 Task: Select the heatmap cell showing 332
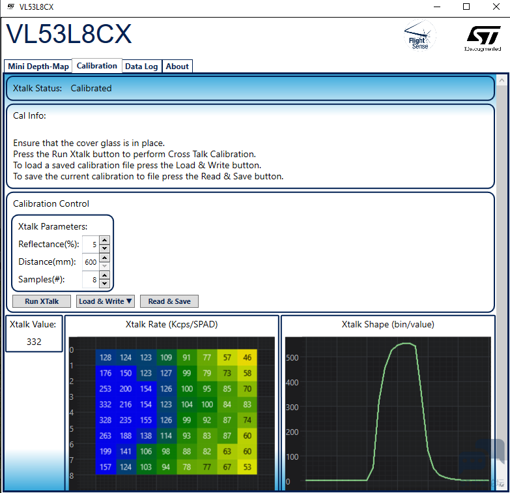pos(106,405)
